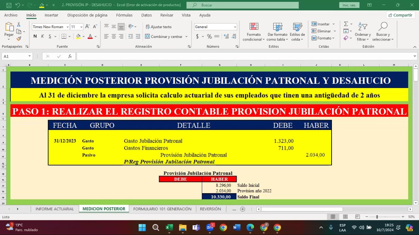Open the General number format dropdown
419x235 pixels.
coord(235,27)
